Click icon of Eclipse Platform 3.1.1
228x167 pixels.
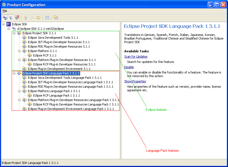click(x=24, y=51)
